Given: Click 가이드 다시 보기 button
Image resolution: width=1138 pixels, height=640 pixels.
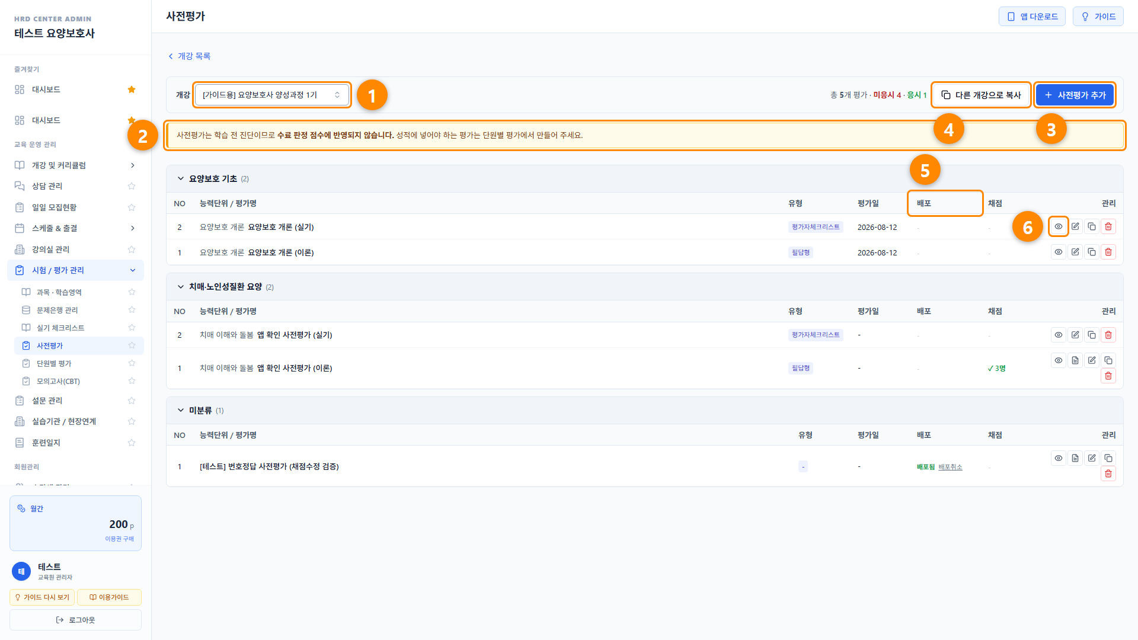Looking at the screenshot, I should 42,597.
